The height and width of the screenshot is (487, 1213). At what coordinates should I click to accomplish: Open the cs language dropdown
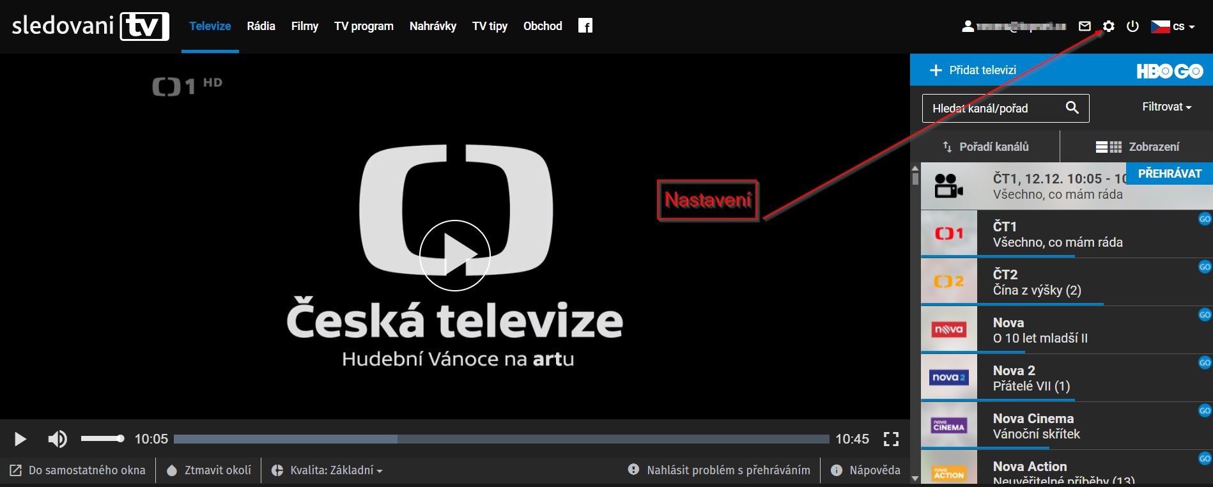coord(1184,26)
